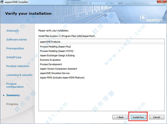Click the blue arrow marker beside Summary
This screenshot has height=124, width=167.
pyautogui.click(x=4, y=95)
